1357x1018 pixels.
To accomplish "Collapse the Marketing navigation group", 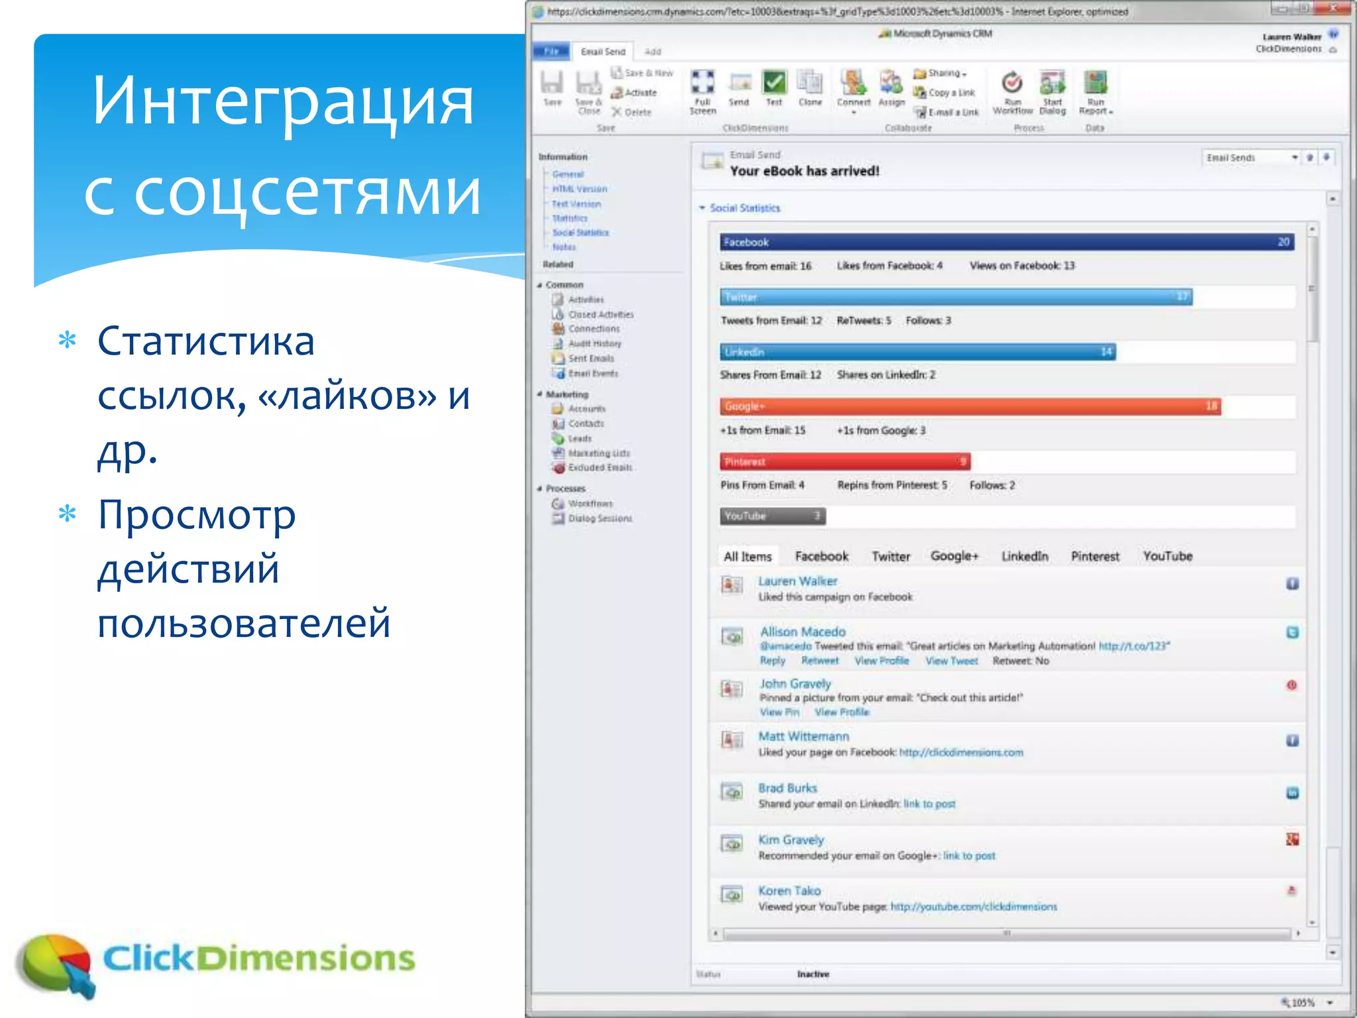I will (539, 394).
